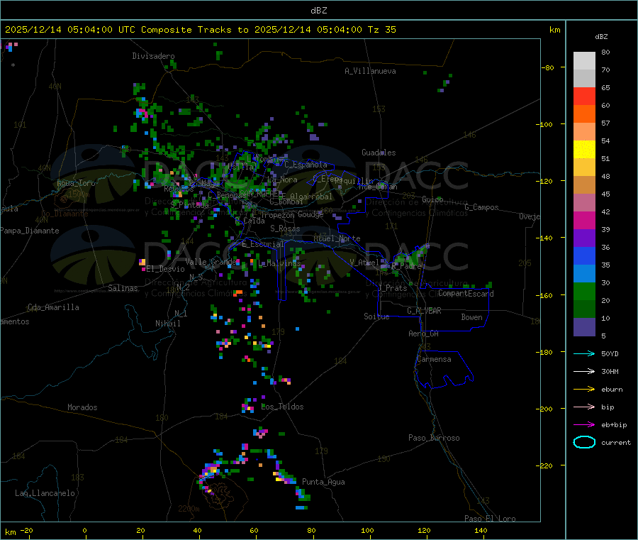Click the A_Villanueva map label
The width and height of the screenshot is (638, 540).
pos(370,71)
